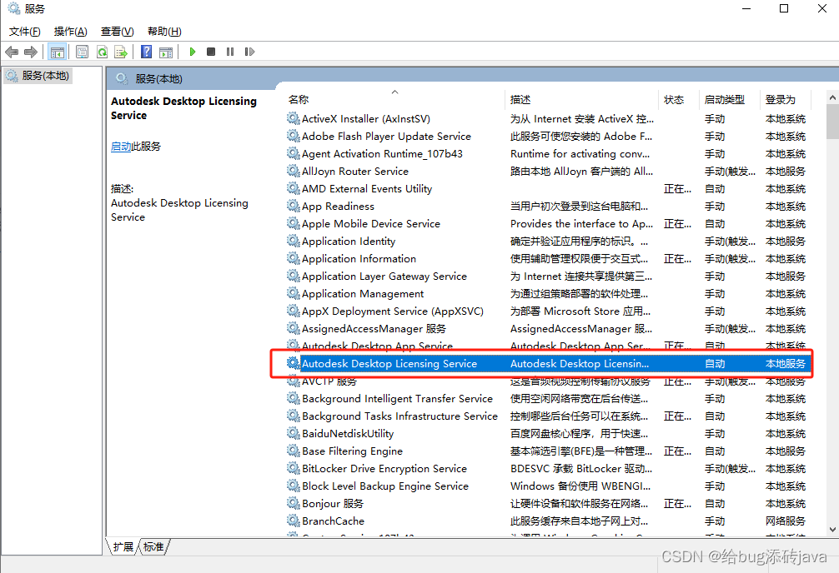Click 网络服务 login value for BranchCache
Screen dimensions: 839x573
click(x=785, y=521)
